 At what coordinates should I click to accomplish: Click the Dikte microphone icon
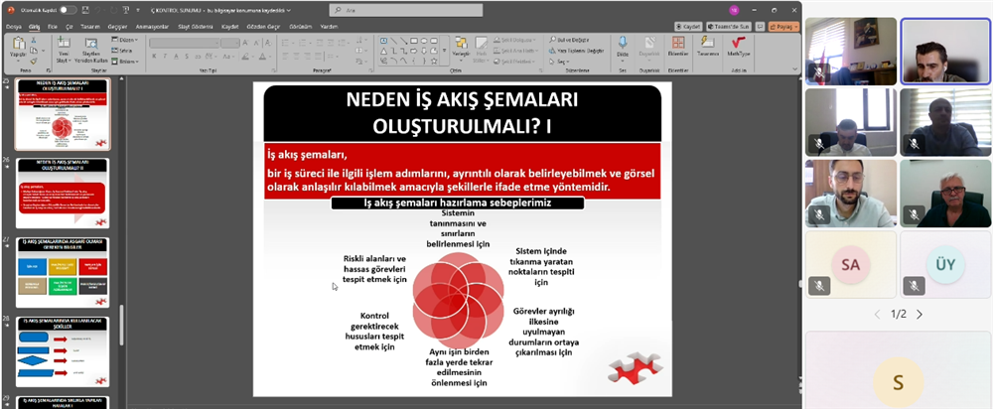click(x=623, y=43)
